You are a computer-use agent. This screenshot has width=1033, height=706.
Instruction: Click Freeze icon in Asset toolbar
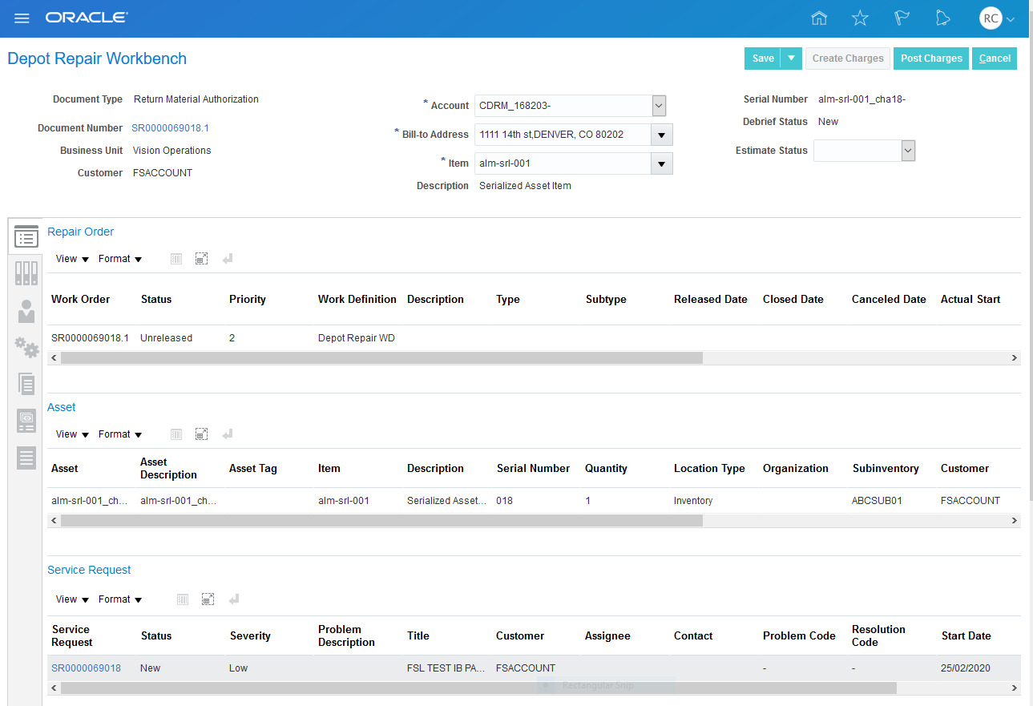(x=176, y=434)
